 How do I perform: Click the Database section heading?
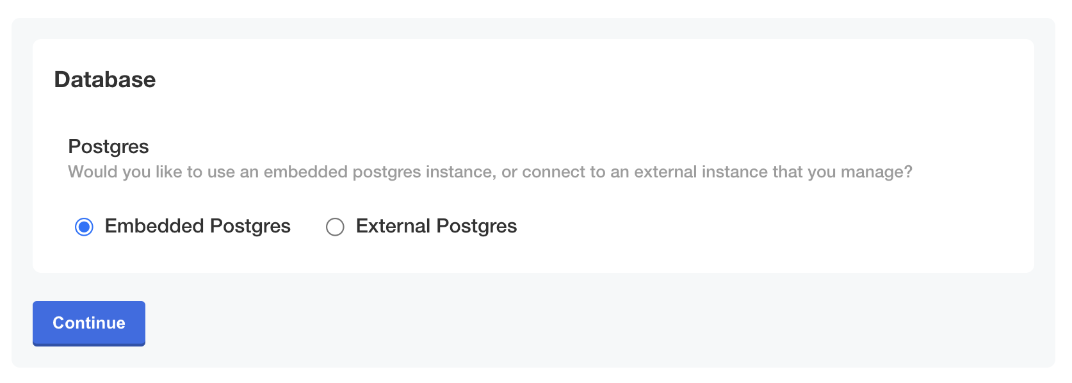point(105,79)
